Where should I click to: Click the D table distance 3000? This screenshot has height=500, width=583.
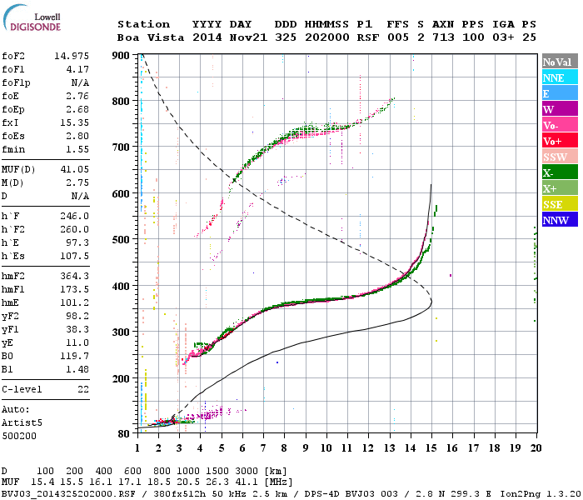coord(247,472)
